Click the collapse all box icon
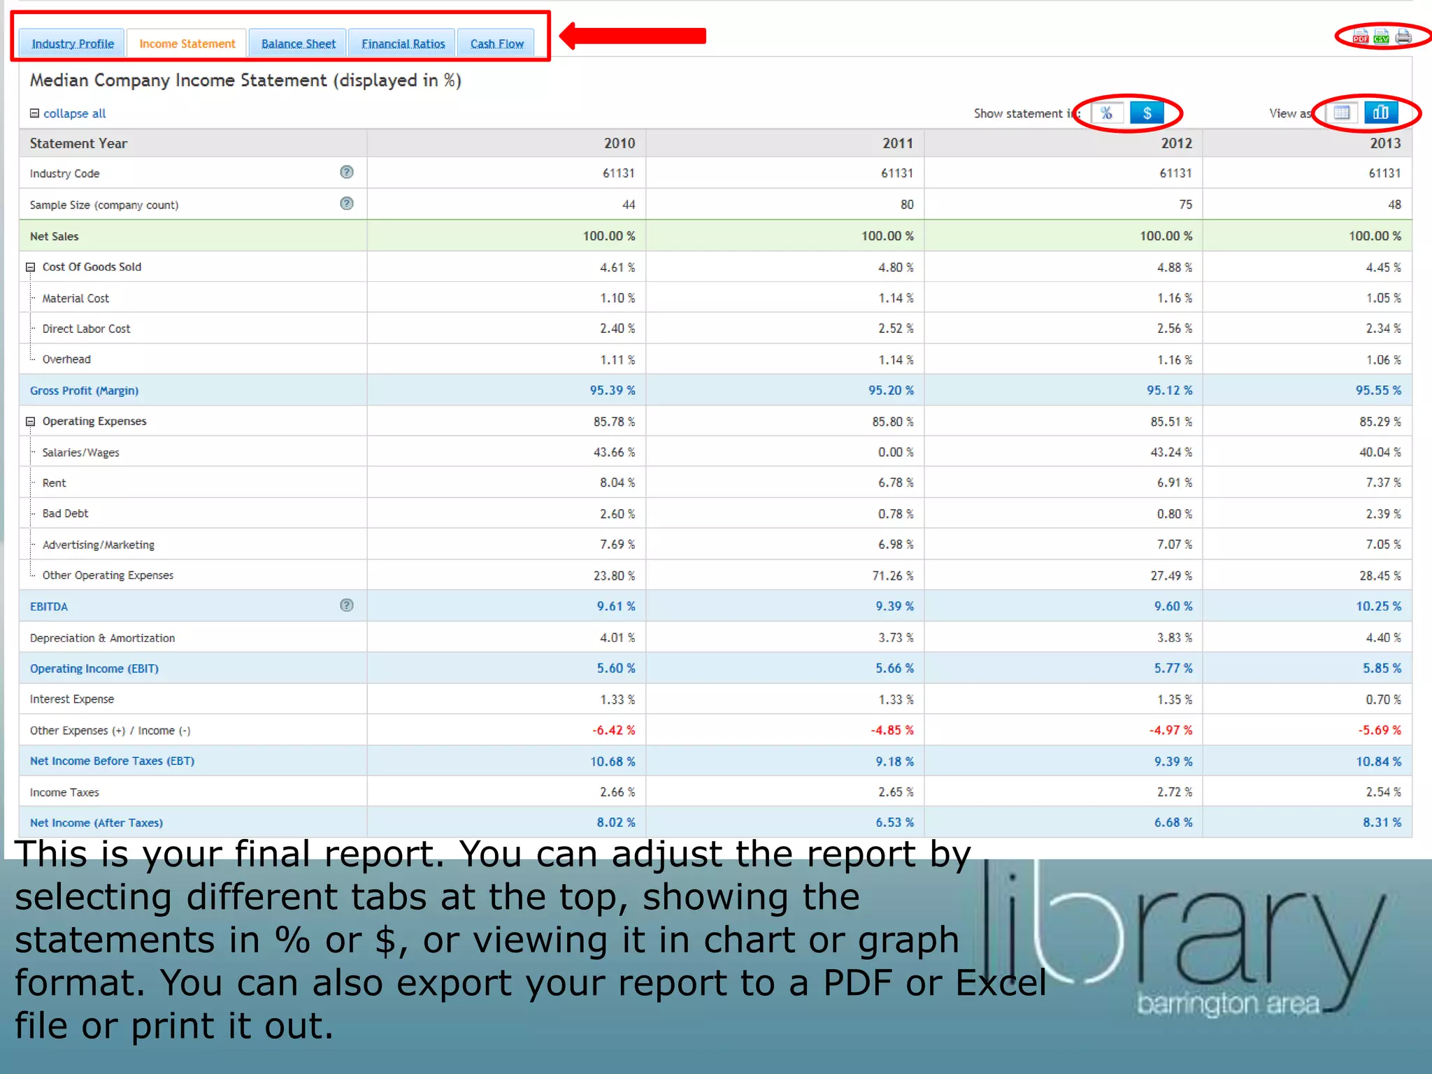1432x1074 pixels. point(34,113)
